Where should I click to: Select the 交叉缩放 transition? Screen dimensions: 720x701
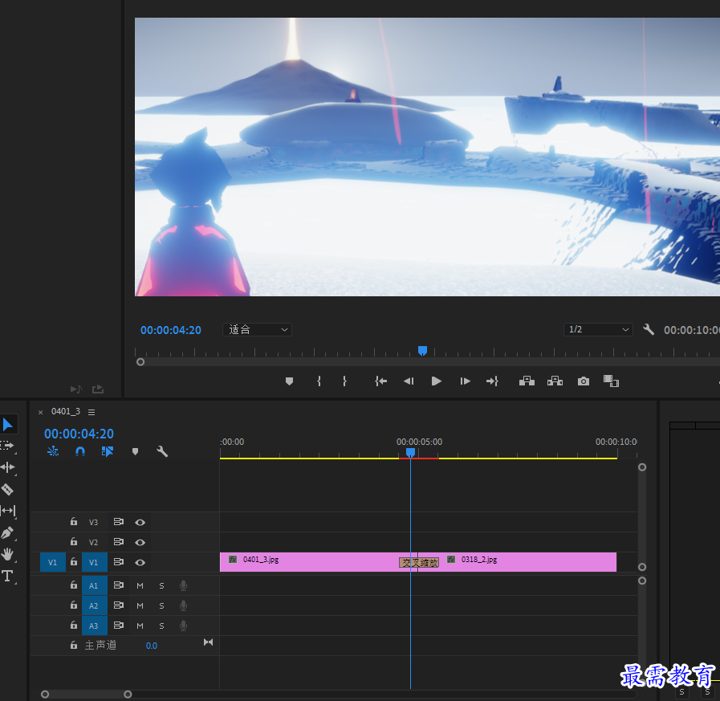click(419, 563)
